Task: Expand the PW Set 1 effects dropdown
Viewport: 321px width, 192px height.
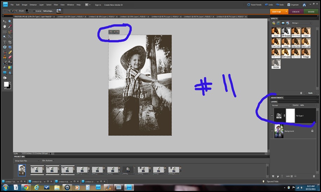Action: (x=301, y=23)
